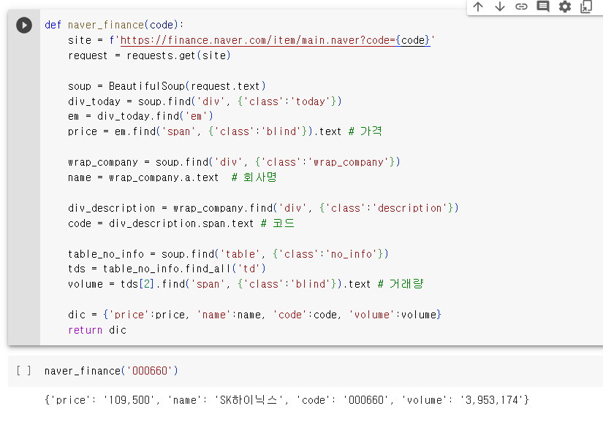Move cell up with arrow icon
Screen dimensions: 603x422
click(478, 7)
